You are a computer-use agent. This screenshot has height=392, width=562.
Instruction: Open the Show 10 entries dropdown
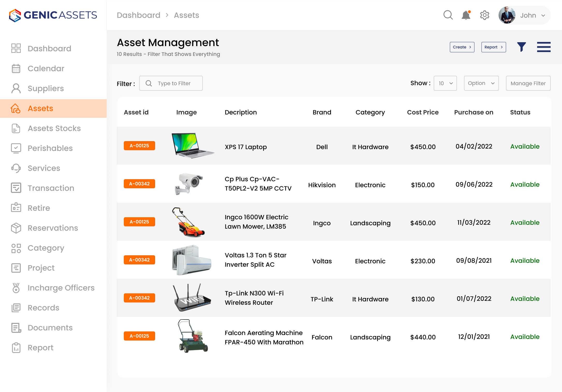445,83
